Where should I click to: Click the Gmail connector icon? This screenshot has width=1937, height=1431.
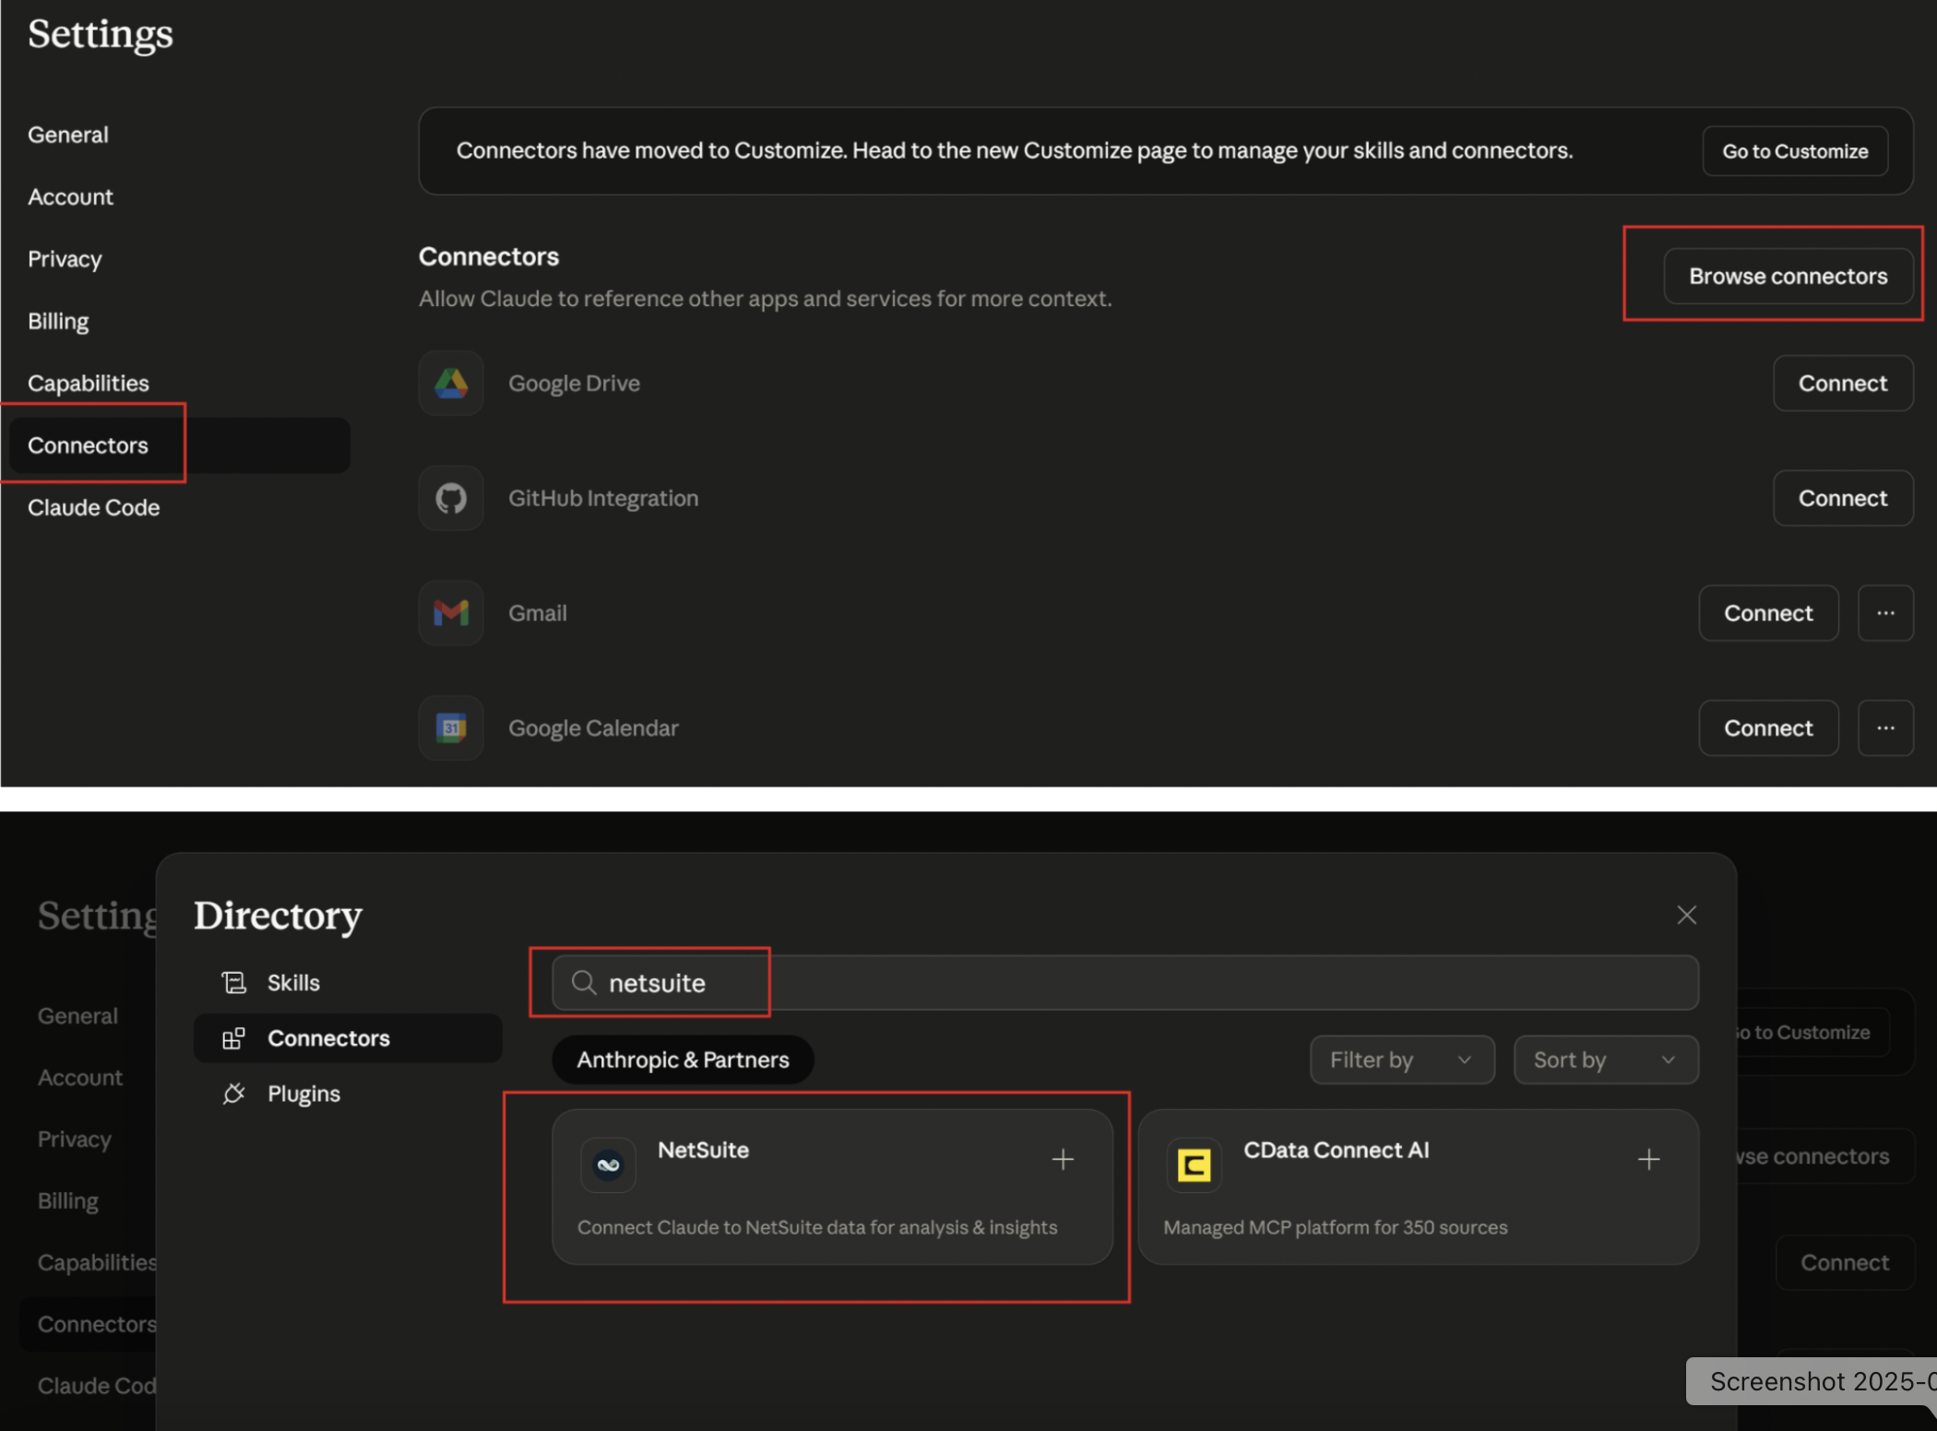(x=451, y=613)
